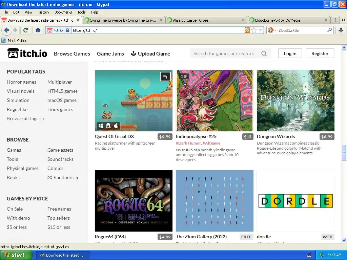This screenshot has height=260, width=347.
Task: Open a new tab with the plus icon
Action: coord(335,20)
